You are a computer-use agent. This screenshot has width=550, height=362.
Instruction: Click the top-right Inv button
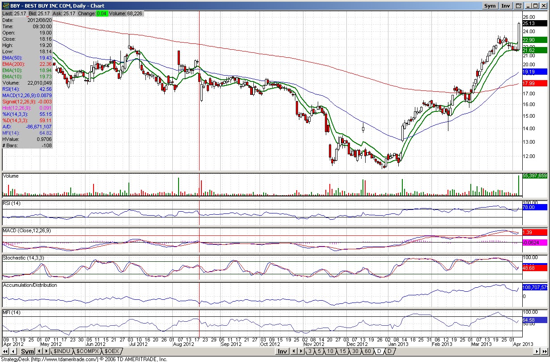tap(506, 6)
